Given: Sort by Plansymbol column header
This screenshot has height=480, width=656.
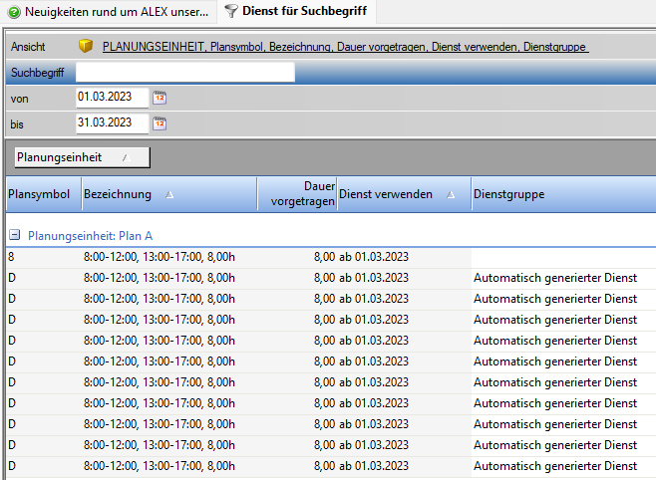Looking at the screenshot, I should (x=39, y=195).
